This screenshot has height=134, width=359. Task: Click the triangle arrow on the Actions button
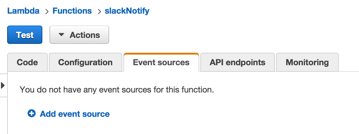(61, 35)
